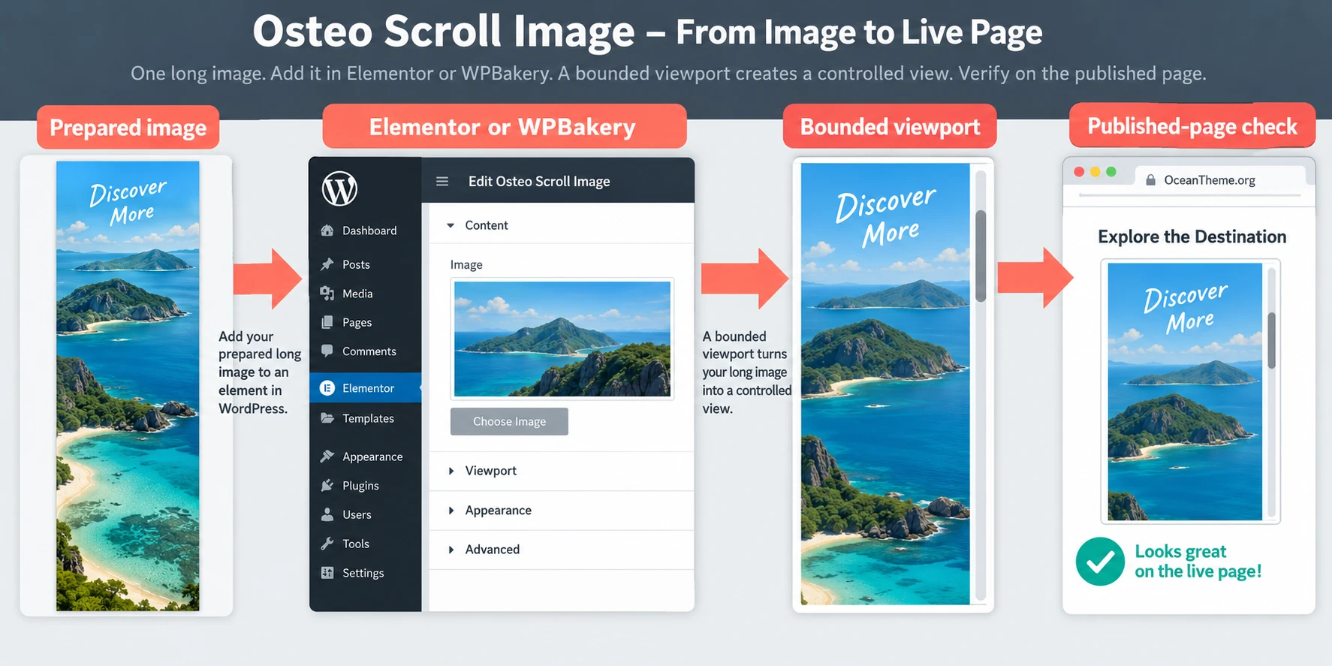The height and width of the screenshot is (666, 1332).
Task: Click the 'Prepared image' label
Action: (128, 128)
